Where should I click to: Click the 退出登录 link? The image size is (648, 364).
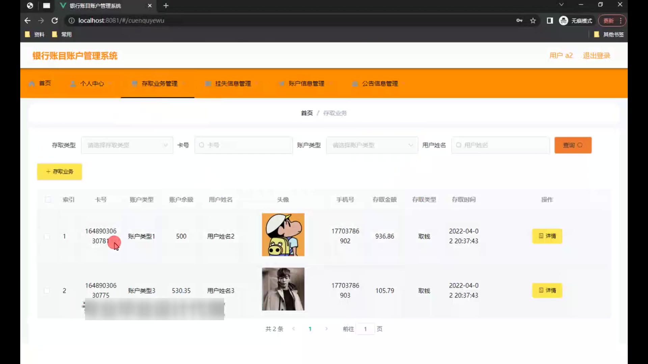pyautogui.click(x=596, y=56)
